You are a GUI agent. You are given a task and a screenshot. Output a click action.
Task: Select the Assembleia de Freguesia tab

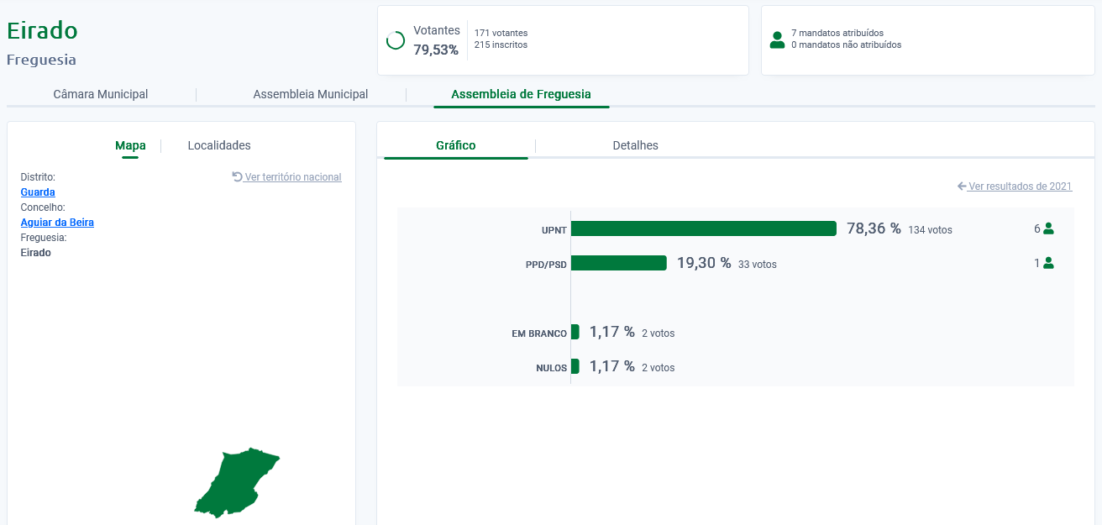521,94
